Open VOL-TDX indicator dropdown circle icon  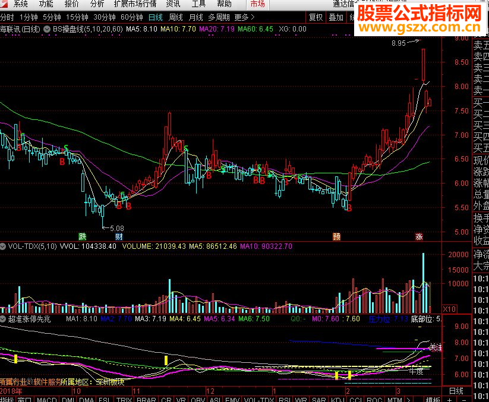(3, 246)
